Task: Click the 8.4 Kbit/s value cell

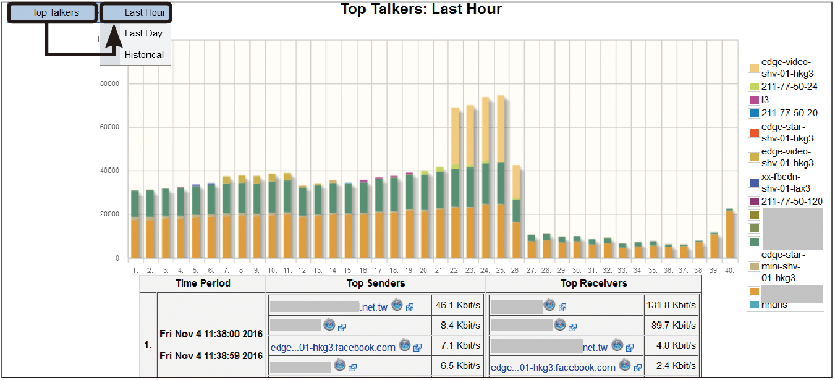Action: tap(458, 326)
